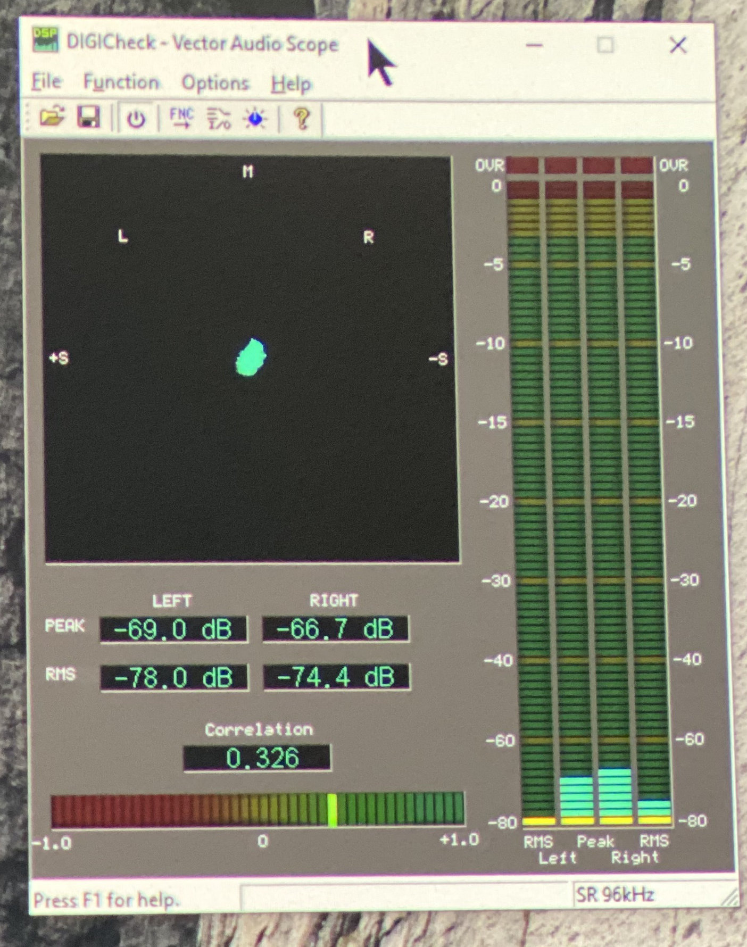Open the I/O input settings icon

click(x=219, y=119)
